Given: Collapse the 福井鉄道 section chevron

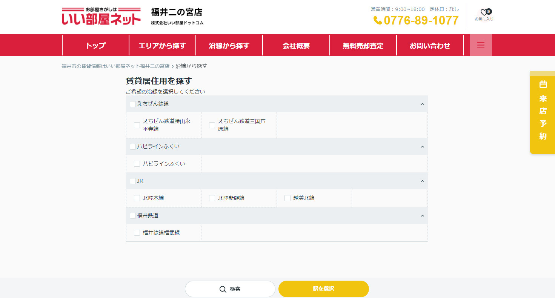Looking at the screenshot, I should tap(422, 216).
